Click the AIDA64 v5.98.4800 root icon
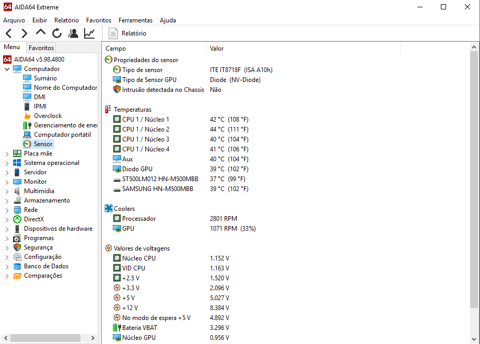The width and height of the screenshot is (480, 344). pyautogui.click(x=7, y=59)
